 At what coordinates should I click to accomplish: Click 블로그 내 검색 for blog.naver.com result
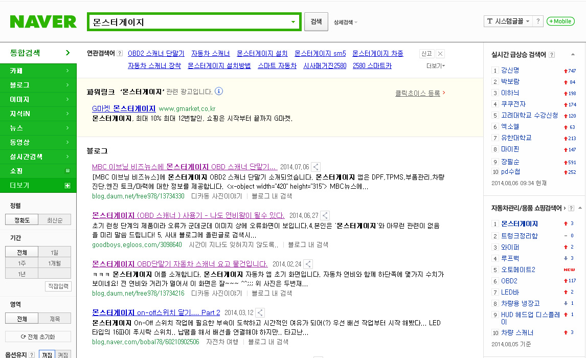coord(268,342)
